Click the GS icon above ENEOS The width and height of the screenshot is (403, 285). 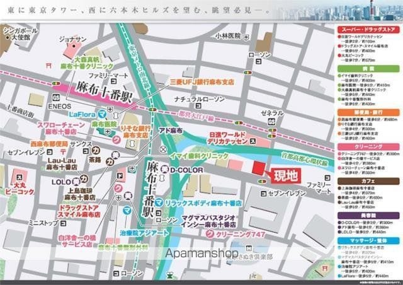pyautogui.click(x=56, y=98)
